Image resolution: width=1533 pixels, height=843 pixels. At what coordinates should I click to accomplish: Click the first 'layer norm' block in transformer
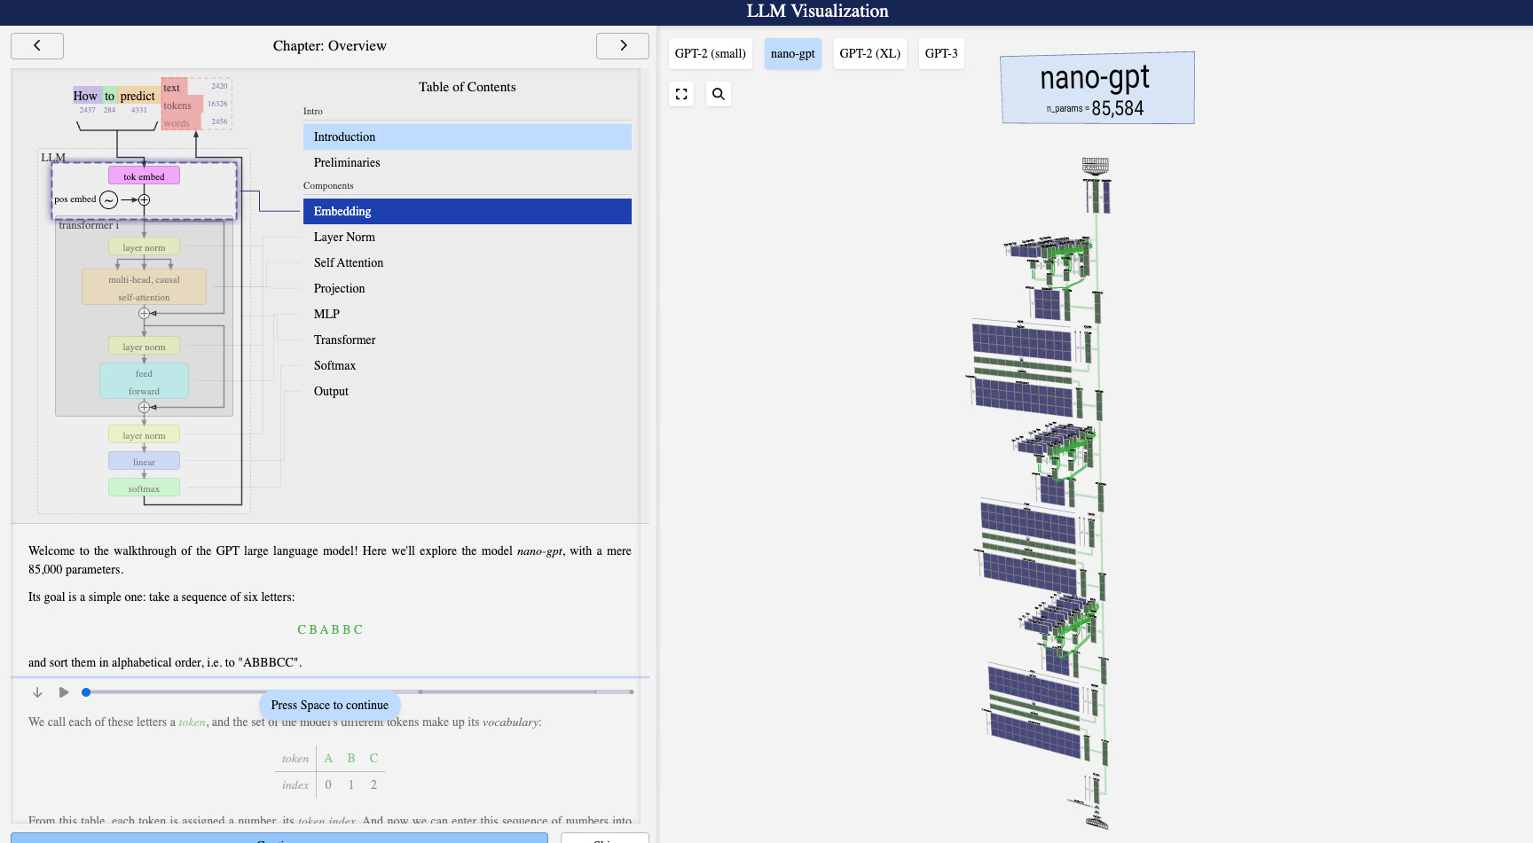144,246
